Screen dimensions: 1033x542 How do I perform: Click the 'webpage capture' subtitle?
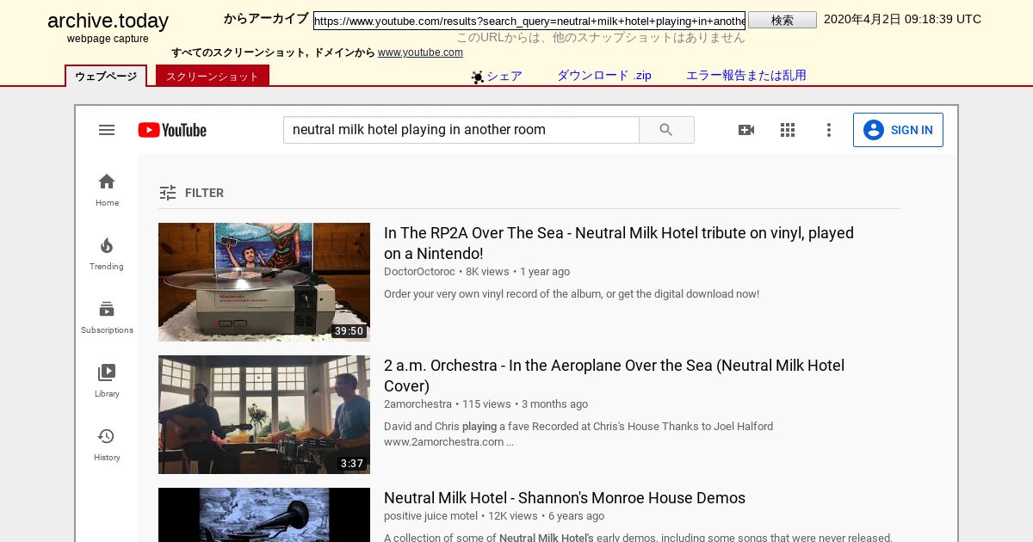point(108,39)
